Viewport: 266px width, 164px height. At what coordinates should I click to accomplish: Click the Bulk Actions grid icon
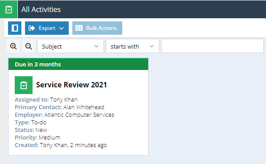pos(79,28)
